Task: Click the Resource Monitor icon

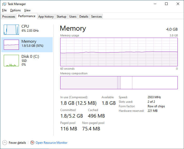Action: pyautogui.click(x=32, y=143)
